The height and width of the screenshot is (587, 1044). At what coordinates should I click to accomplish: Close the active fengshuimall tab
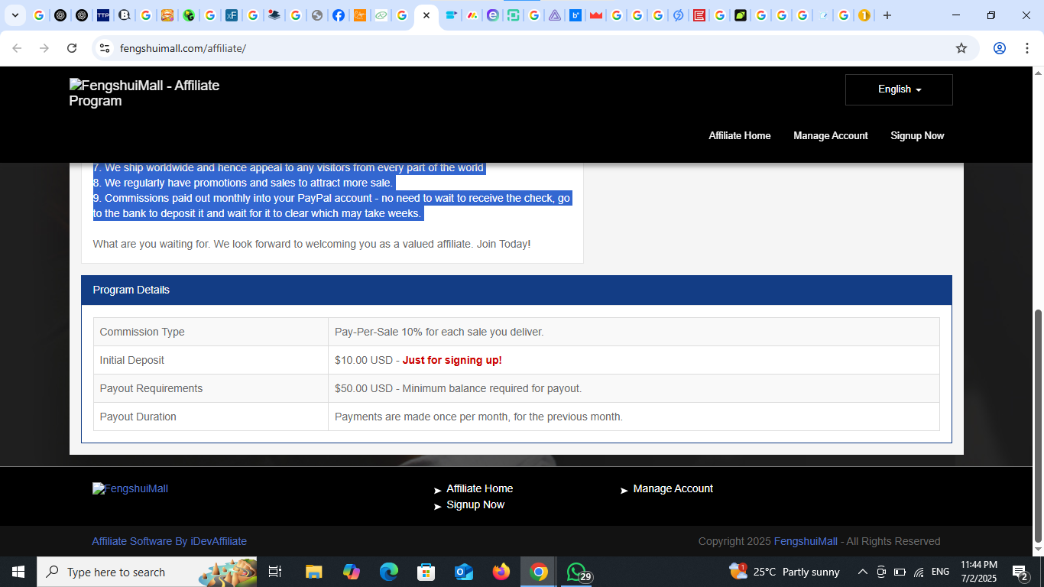point(426,15)
